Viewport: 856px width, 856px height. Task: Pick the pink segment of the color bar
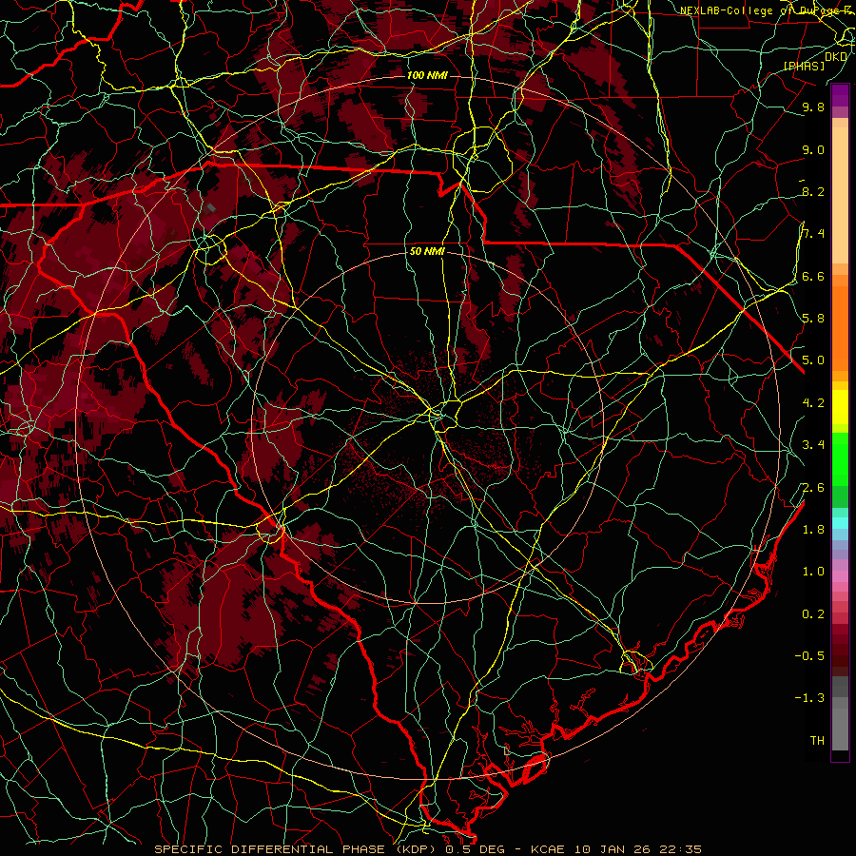[840, 575]
